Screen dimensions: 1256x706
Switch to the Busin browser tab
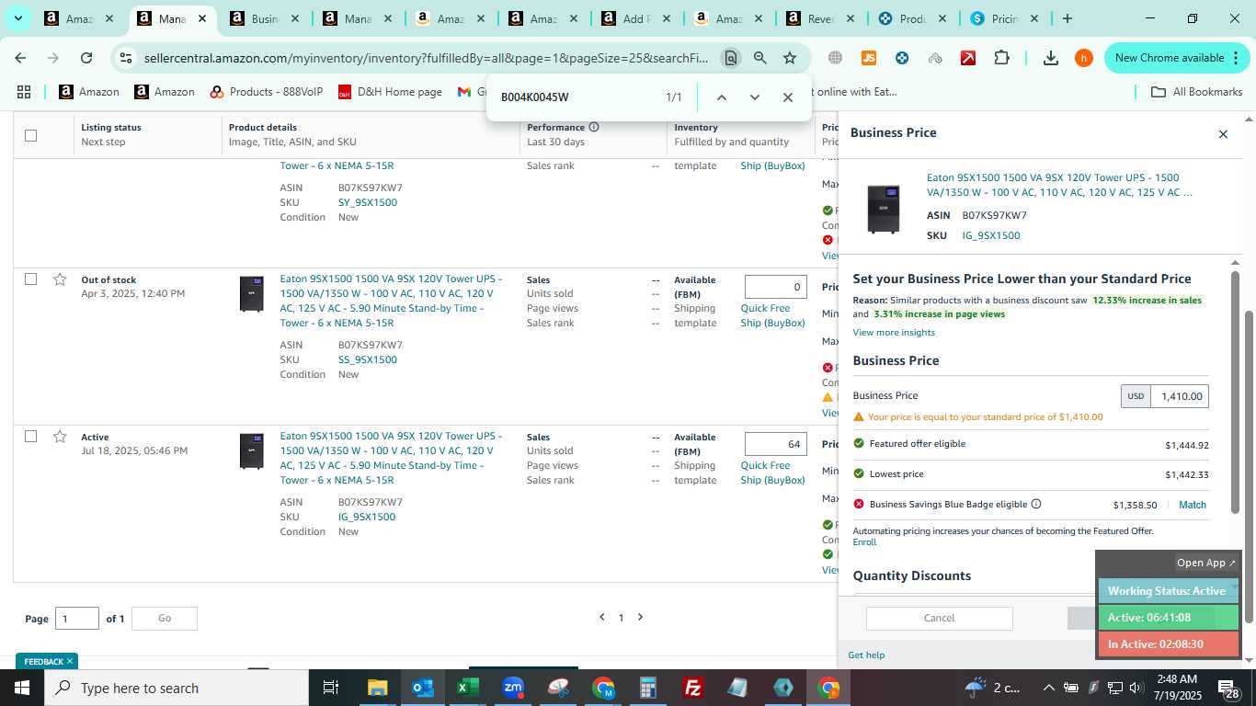(265, 18)
